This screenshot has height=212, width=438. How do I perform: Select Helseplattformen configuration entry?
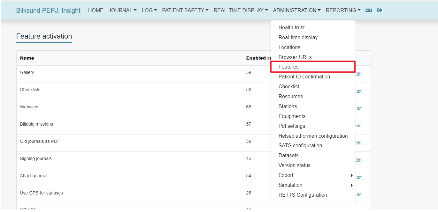(x=313, y=136)
